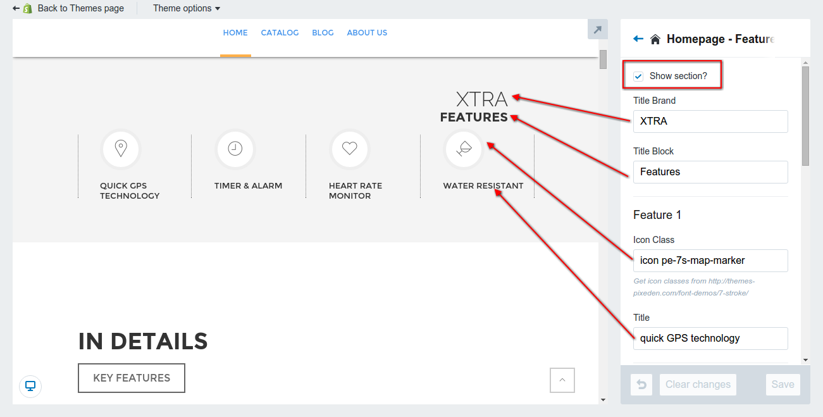
Task: Click the Save button
Action: click(783, 385)
